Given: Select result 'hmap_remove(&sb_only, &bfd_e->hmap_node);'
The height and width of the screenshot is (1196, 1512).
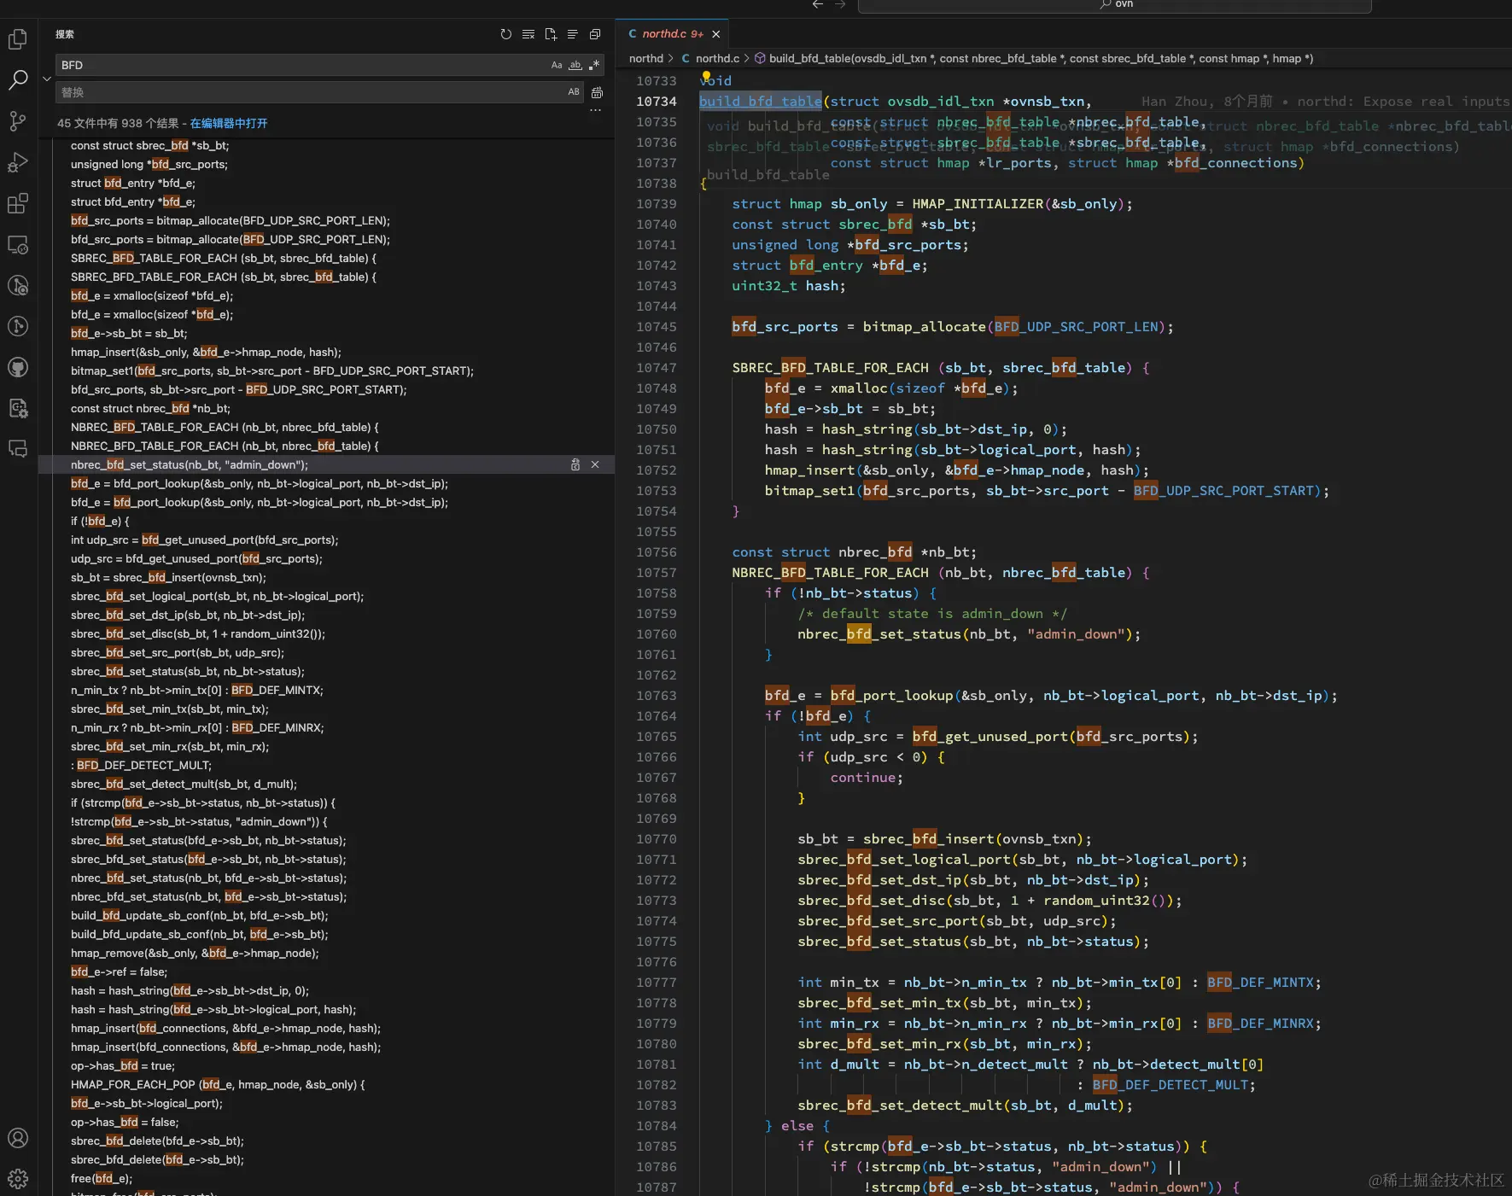Looking at the screenshot, I should click(x=195, y=953).
